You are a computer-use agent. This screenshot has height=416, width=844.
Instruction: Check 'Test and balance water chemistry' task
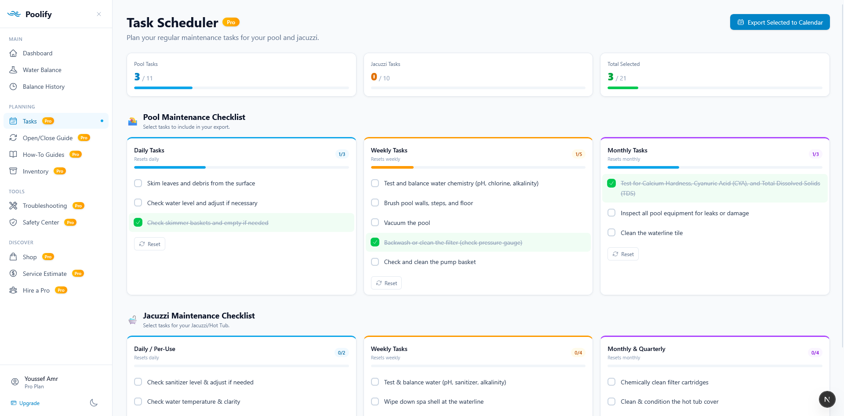pos(375,183)
